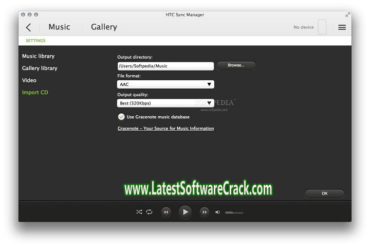Open Gracenote music information link
Viewport: 370px width, 247px height.
click(x=165, y=129)
